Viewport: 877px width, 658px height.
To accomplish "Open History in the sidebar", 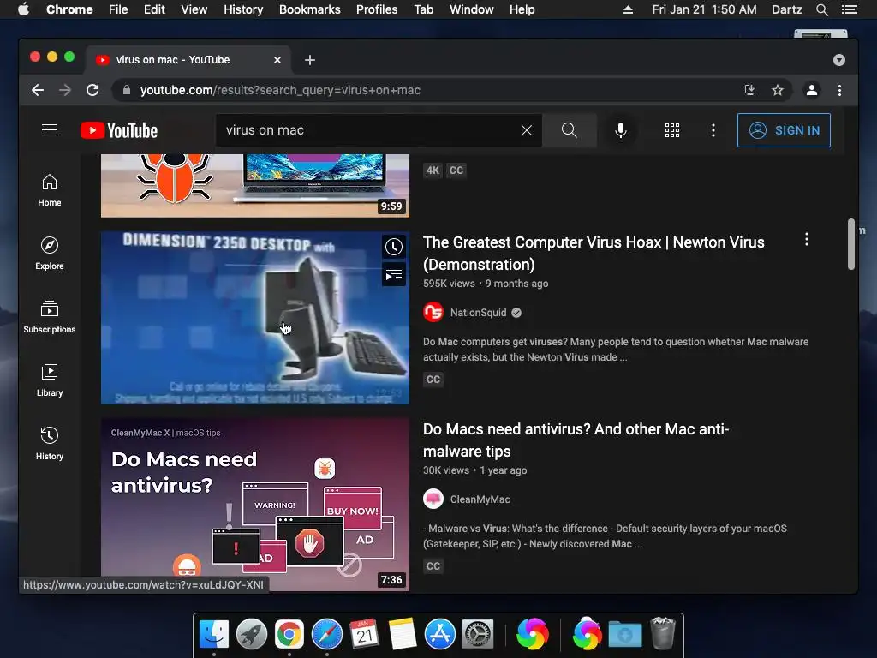I will pos(49,444).
